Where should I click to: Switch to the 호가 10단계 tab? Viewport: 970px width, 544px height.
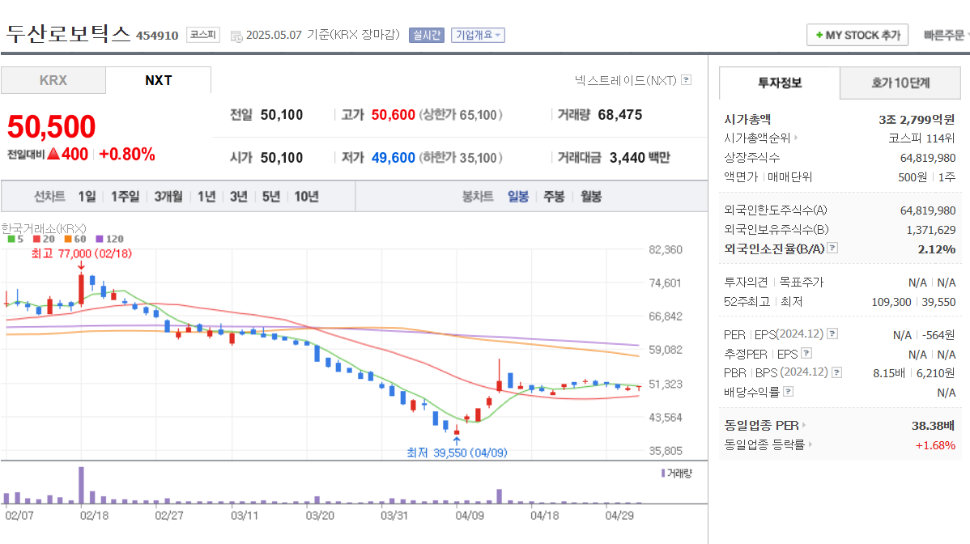900,83
